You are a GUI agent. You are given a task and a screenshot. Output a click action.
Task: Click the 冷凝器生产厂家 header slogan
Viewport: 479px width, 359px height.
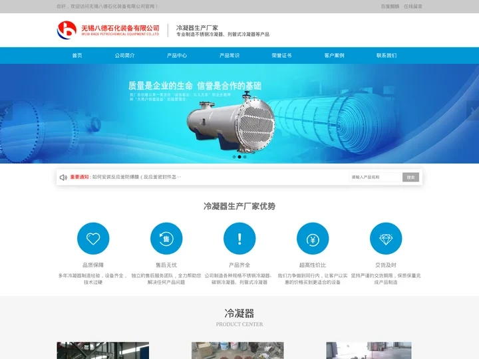click(x=197, y=28)
